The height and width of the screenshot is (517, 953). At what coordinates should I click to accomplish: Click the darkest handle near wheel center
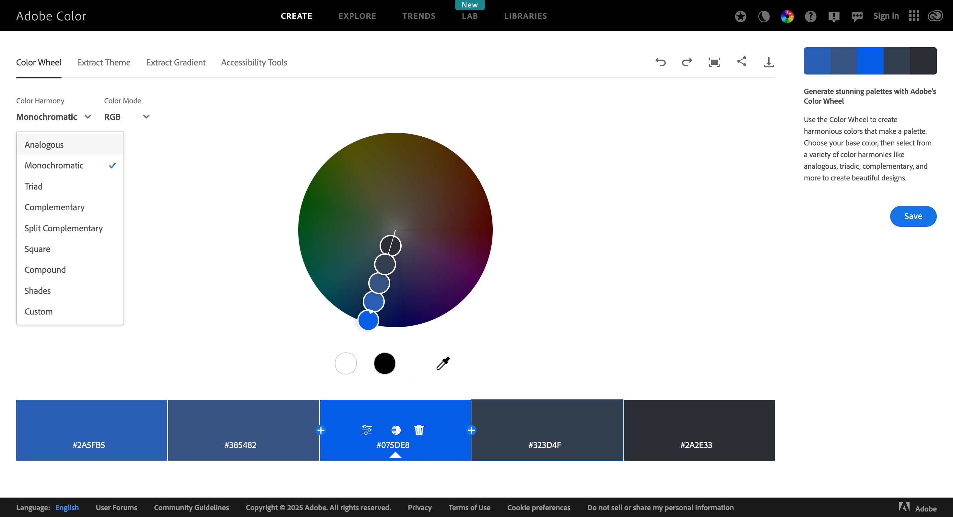(x=391, y=246)
